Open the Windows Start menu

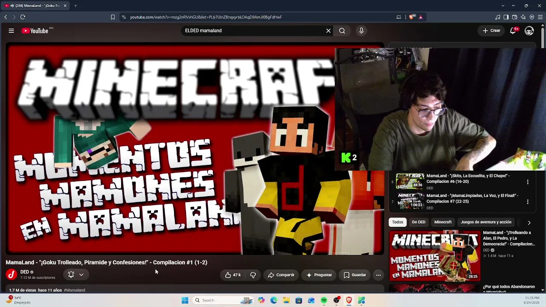[185, 300]
